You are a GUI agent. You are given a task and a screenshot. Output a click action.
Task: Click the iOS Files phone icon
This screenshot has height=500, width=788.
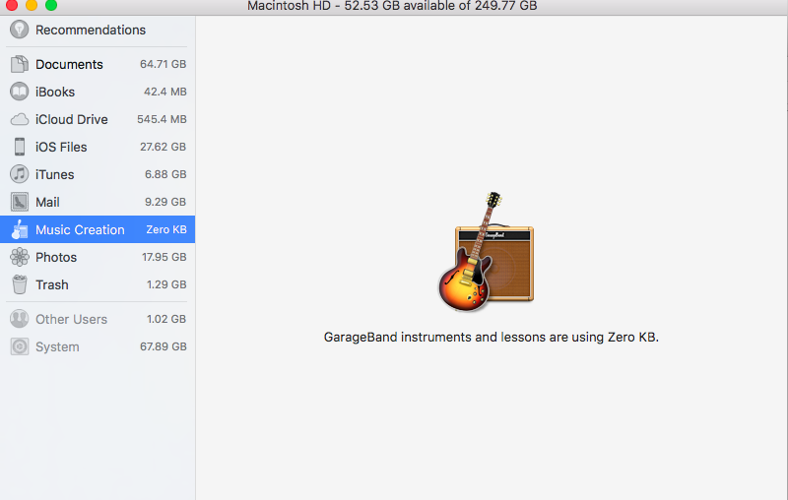point(19,147)
